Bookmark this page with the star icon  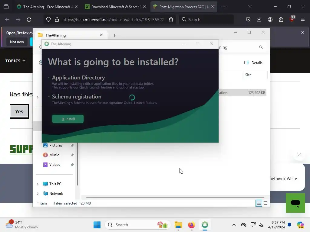click(171, 20)
